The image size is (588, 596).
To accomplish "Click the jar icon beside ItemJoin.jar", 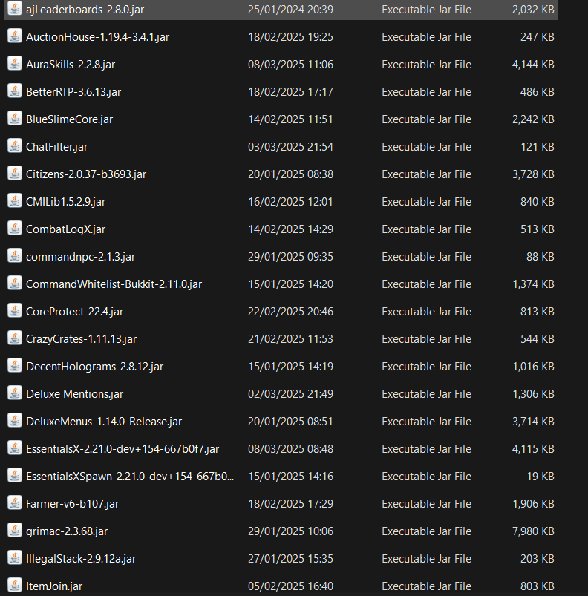I will point(15,586).
